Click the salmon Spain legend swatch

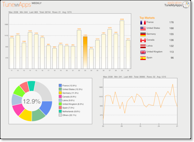click(x=60, y=108)
